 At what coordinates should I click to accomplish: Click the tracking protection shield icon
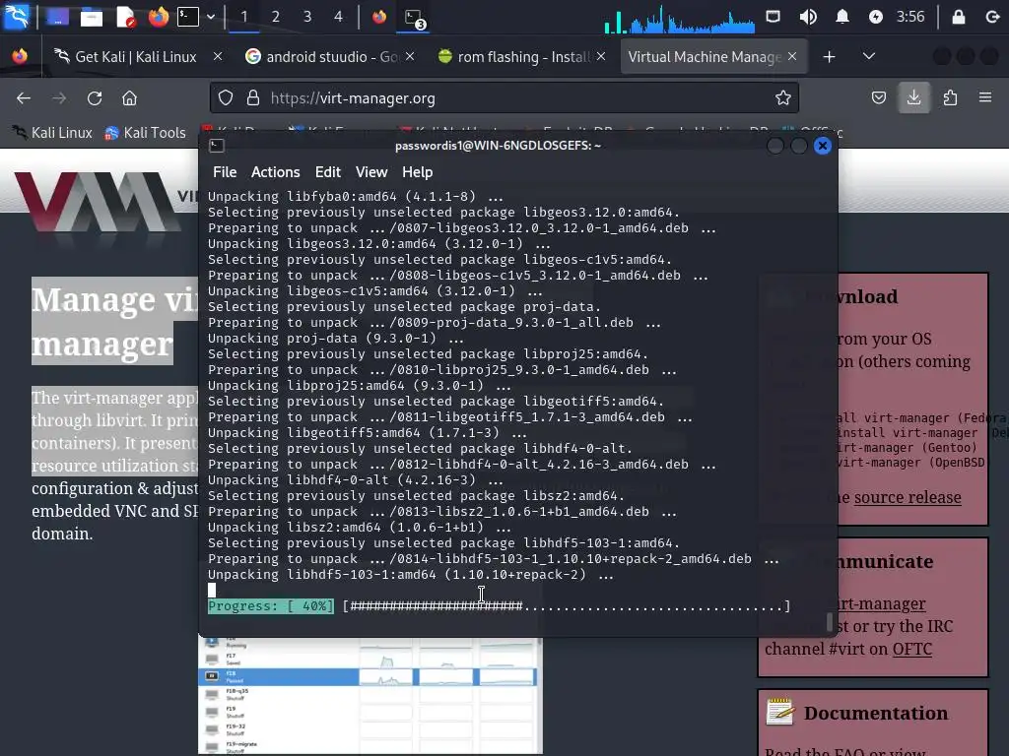point(226,97)
